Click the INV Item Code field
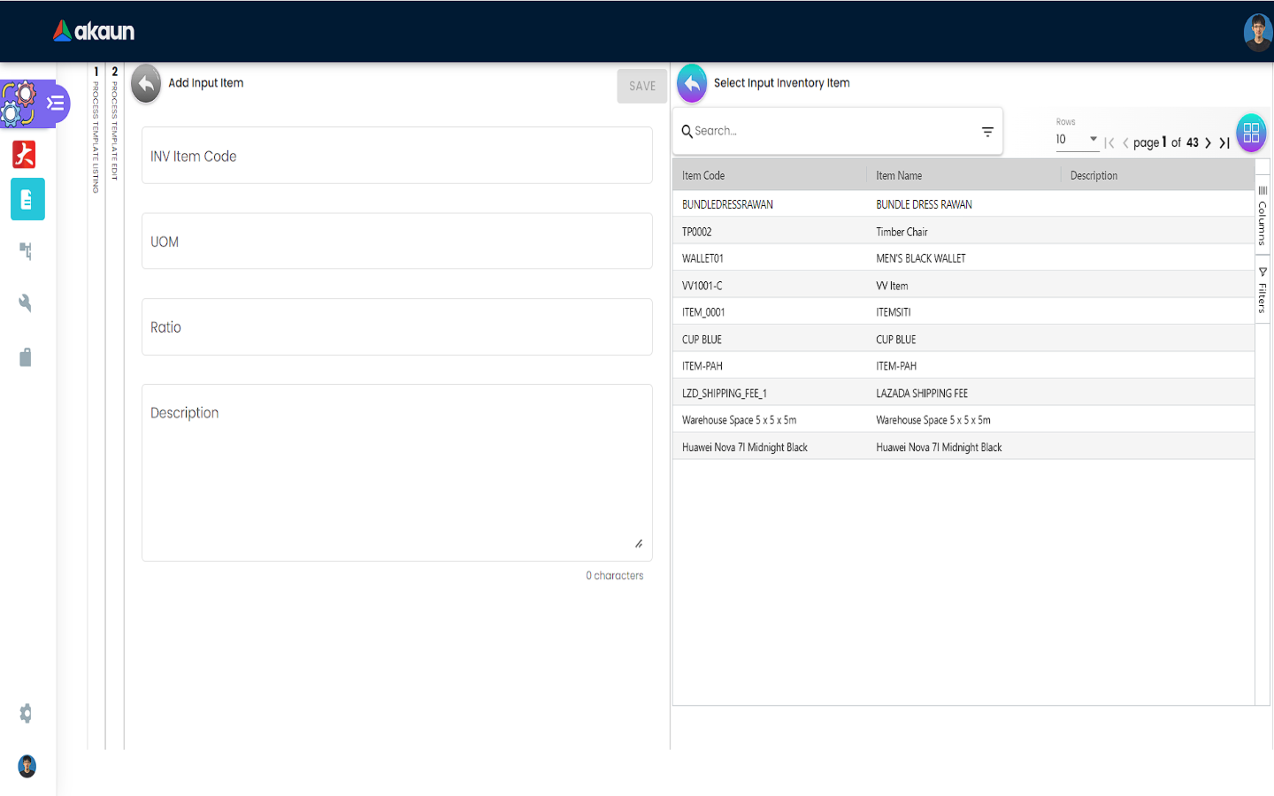 pos(396,156)
